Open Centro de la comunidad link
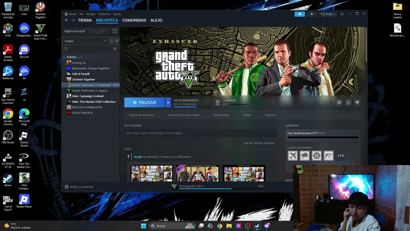The width and height of the screenshot is (410, 231). pos(184,115)
